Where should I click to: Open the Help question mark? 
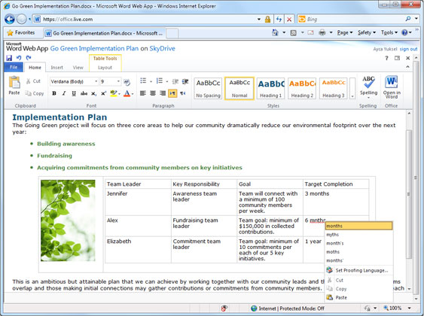[x=386, y=58]
